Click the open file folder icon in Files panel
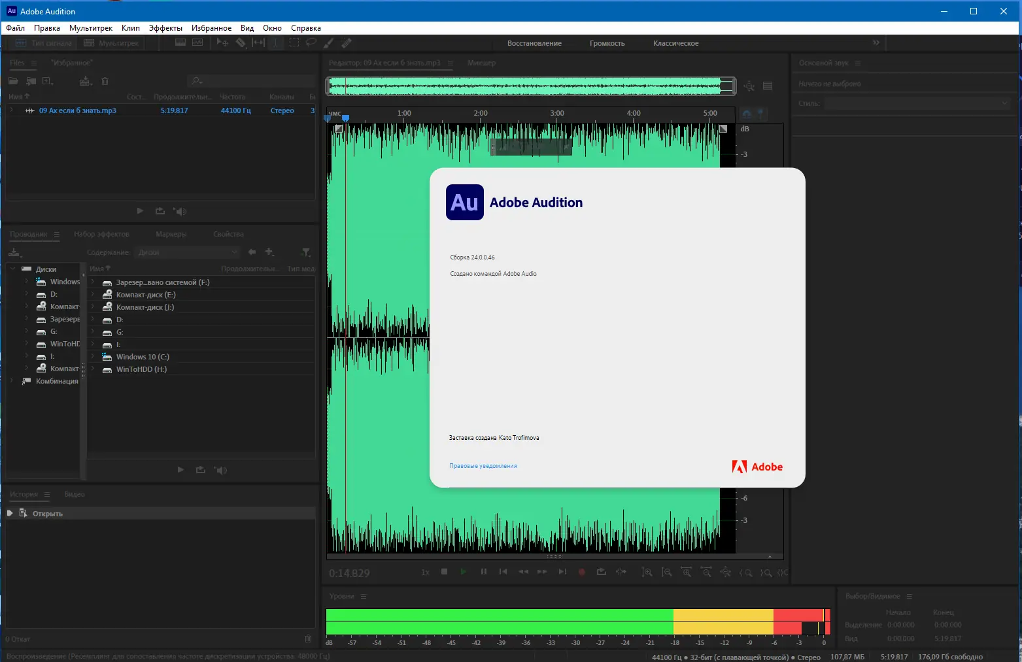 pyautogui.click(x=13, y=82)
